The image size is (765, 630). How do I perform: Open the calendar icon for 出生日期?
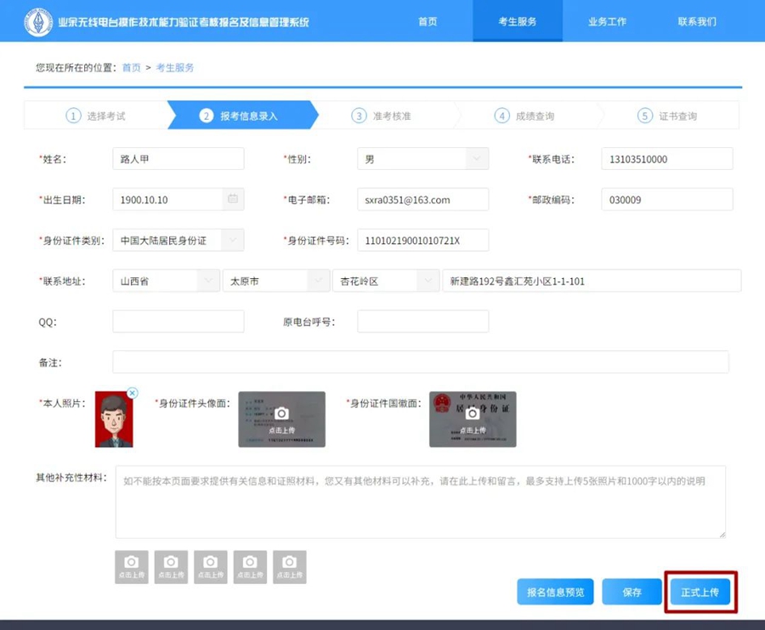pyautogui.click(x=233, y=199)
